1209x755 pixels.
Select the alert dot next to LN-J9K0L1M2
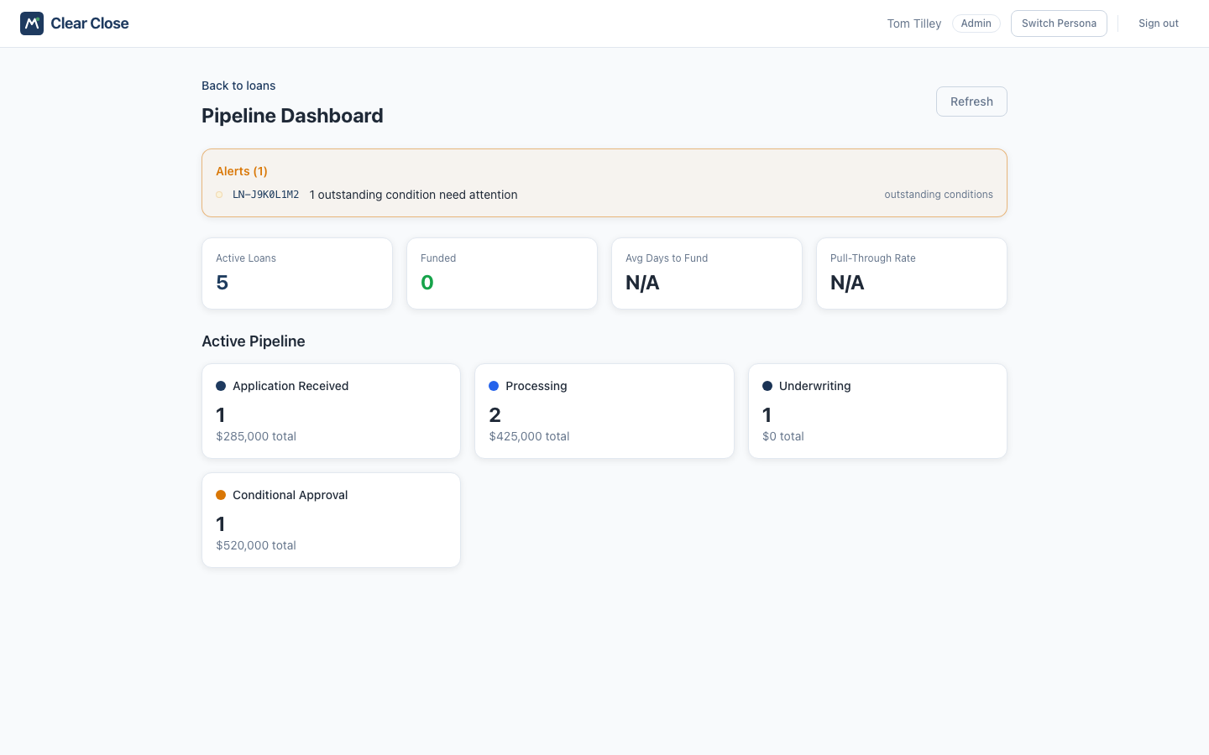(219, 195)
